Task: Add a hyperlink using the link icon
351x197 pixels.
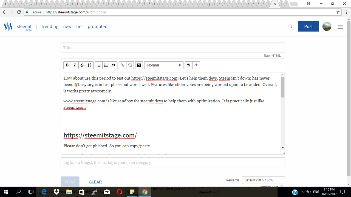Action: pos(123,65)
